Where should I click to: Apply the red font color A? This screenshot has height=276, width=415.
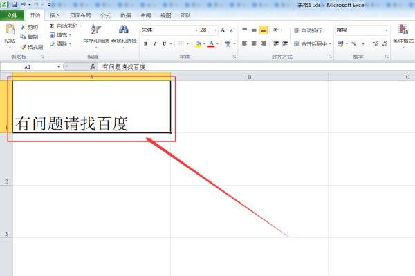(211, 44)
